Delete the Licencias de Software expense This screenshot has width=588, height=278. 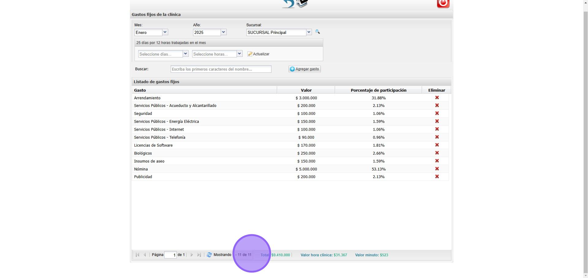(x=437, y=145)
